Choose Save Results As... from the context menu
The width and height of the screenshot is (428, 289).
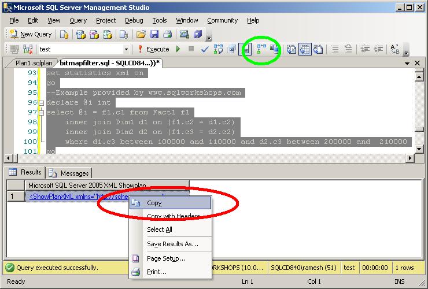pyautogui.click(x=170, y=244)
